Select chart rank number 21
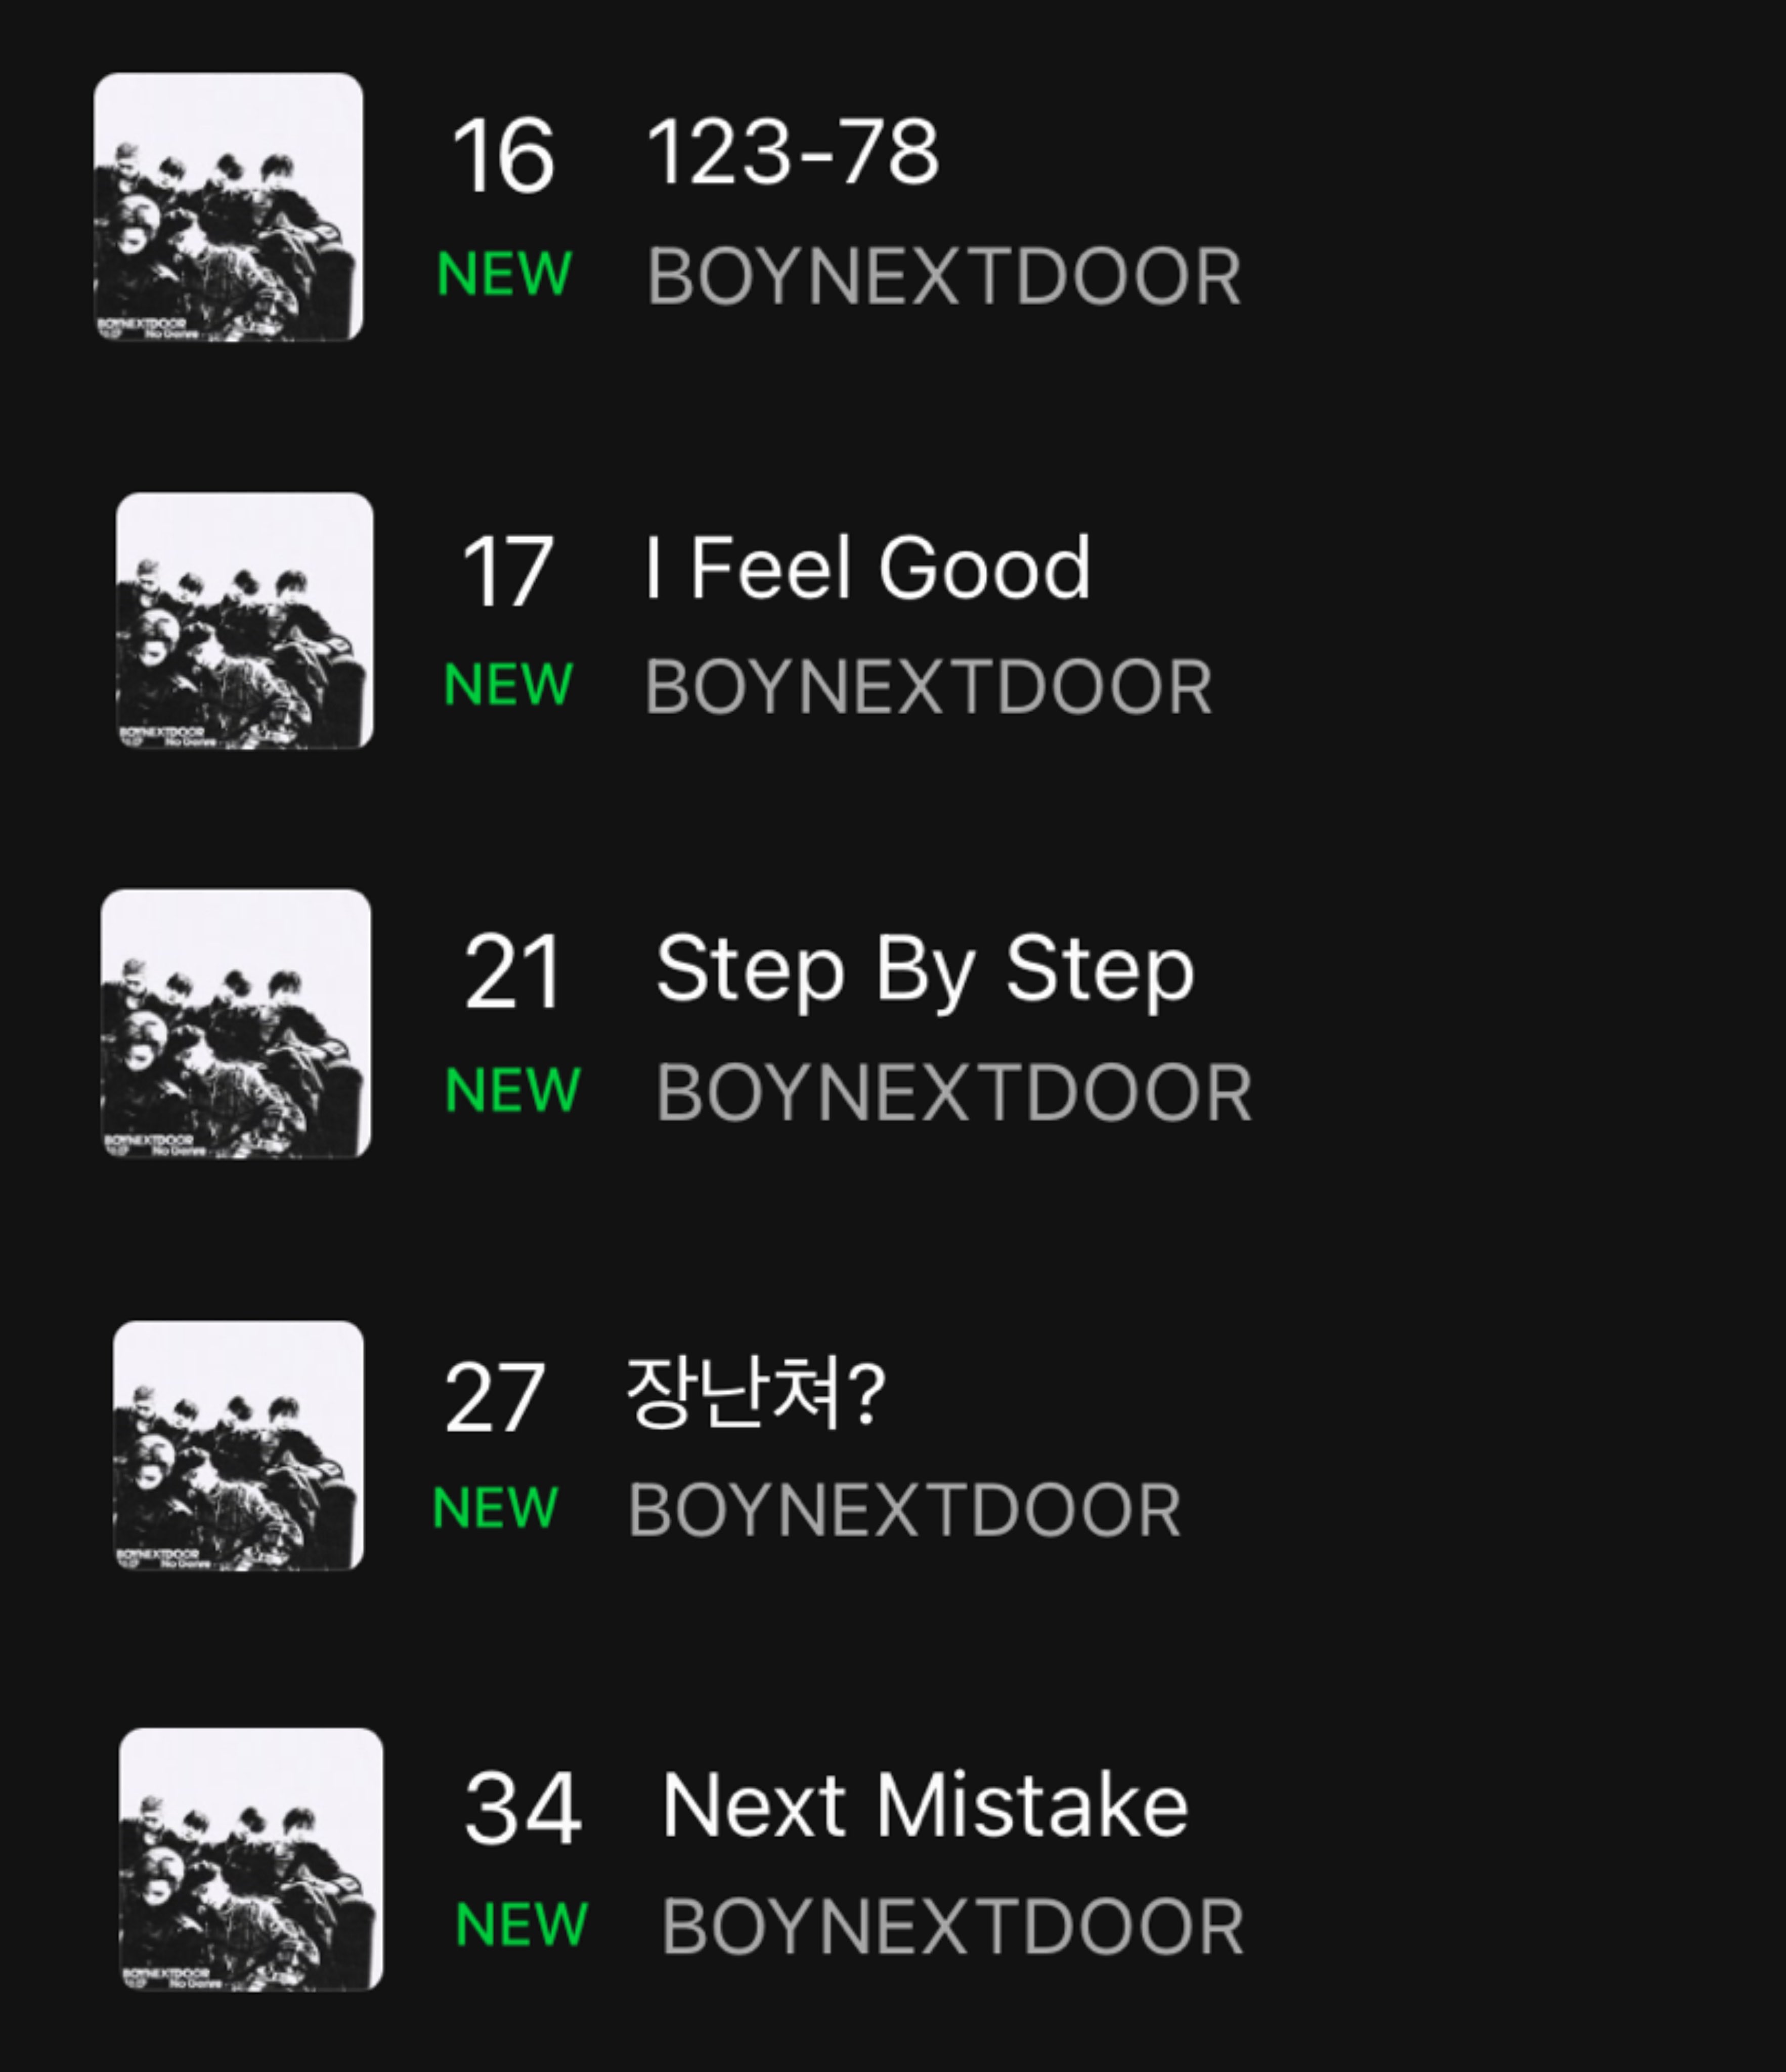 [512, 972]
